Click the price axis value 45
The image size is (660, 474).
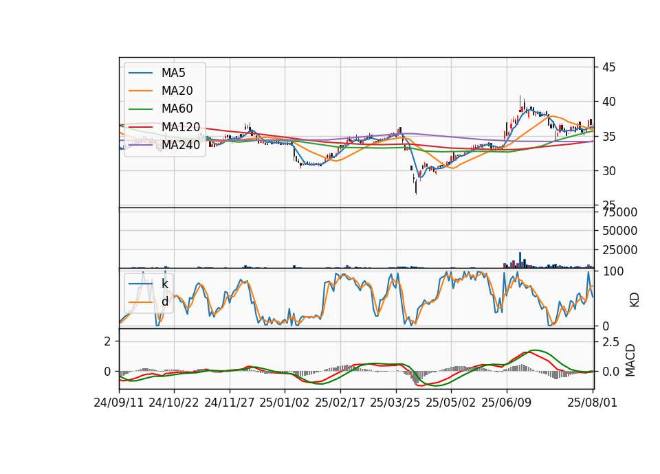click(608, 67)
